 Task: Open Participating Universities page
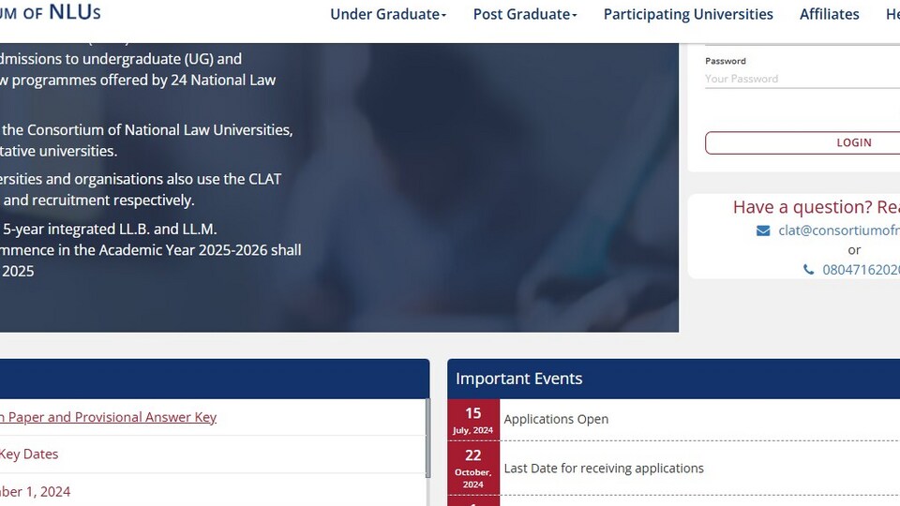click(688, 14)
